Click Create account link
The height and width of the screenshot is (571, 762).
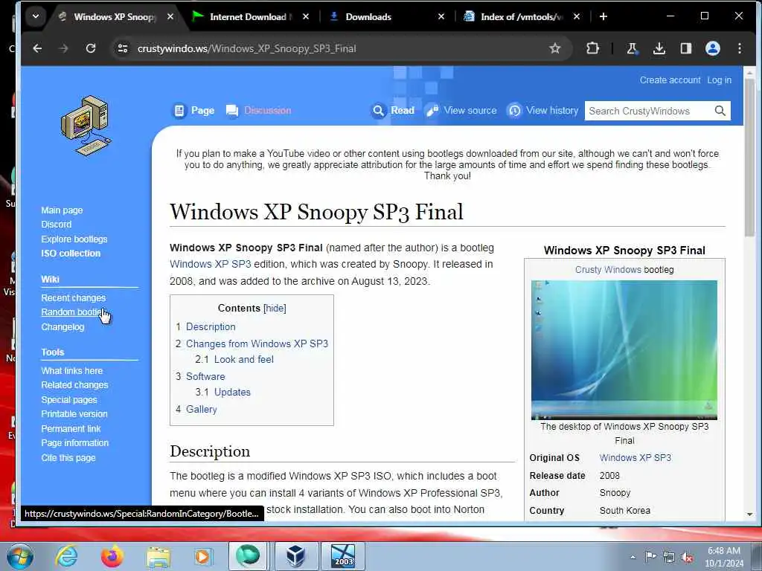(670, 80)
